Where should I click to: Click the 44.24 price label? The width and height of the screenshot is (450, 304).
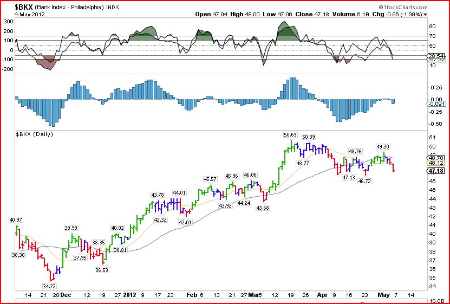244,203
